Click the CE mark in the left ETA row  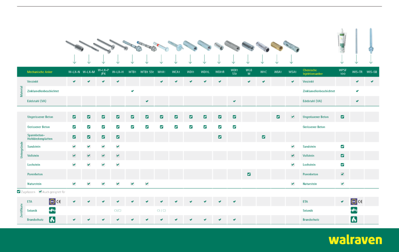click(x=59, y=202)
